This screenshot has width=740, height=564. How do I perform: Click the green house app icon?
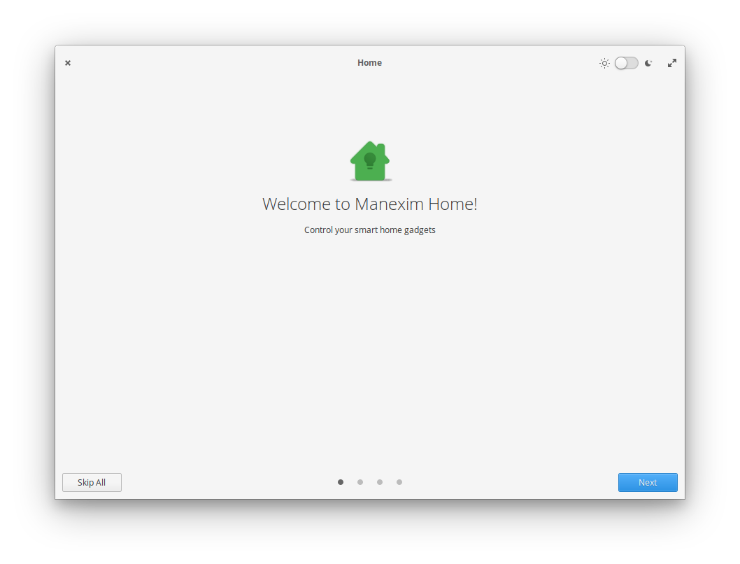[x=370, y=161]
